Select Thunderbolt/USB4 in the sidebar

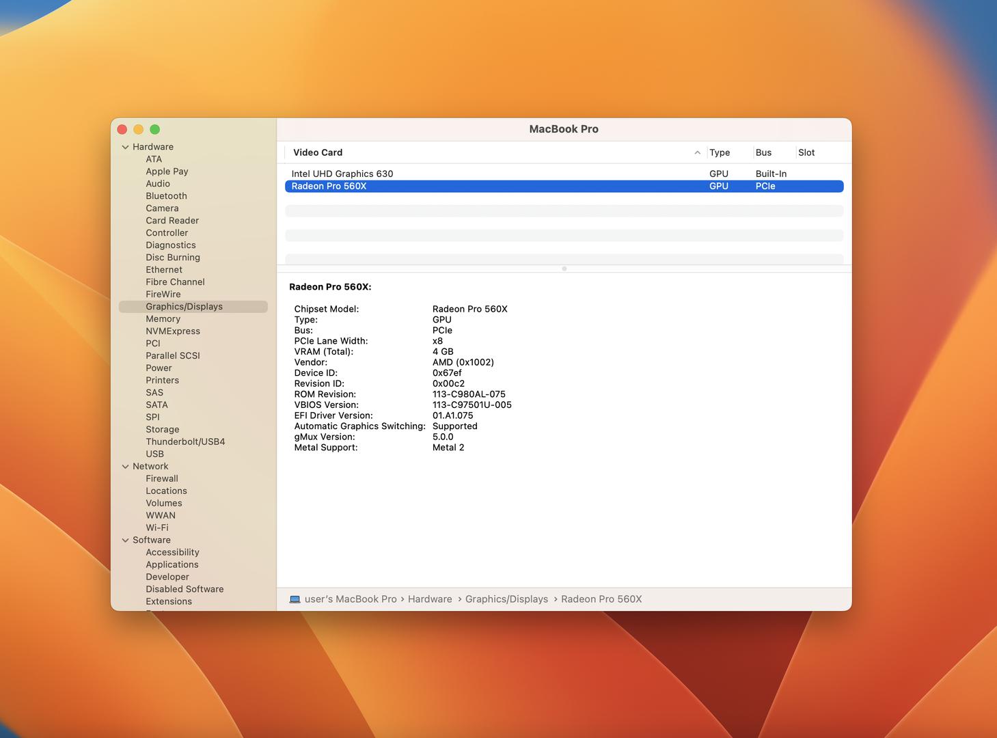click(x=185, y=442)
